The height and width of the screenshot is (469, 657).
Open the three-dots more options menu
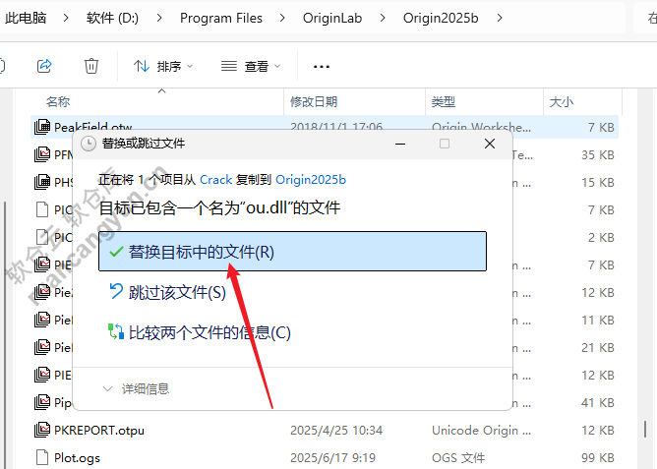[x=321, y=66]
